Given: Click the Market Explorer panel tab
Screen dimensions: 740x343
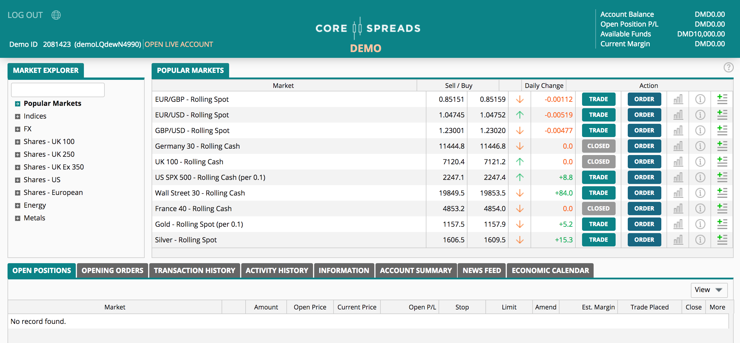Looking at the screenshot, I should (x=46, y=70).
